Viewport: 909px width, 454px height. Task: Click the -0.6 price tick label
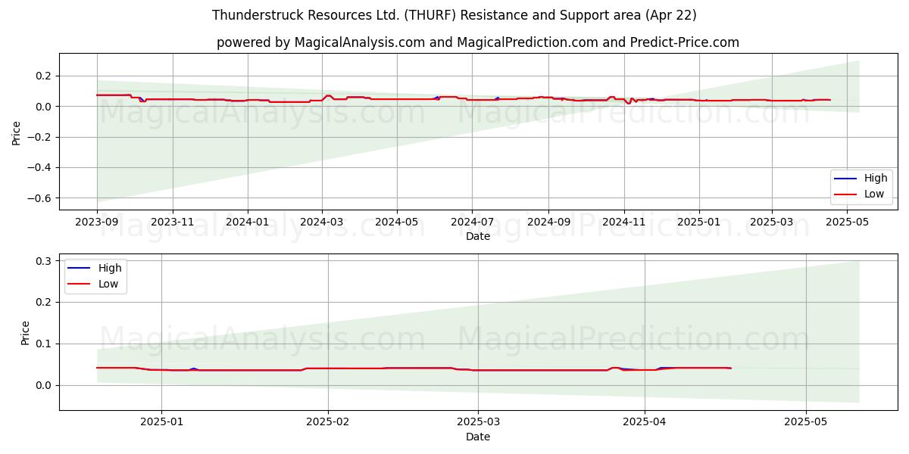39,198
